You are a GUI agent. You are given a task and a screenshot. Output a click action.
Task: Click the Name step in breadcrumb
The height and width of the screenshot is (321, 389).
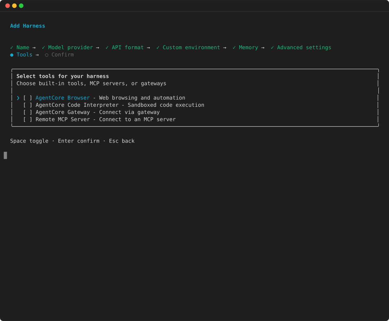coord(23,48)
